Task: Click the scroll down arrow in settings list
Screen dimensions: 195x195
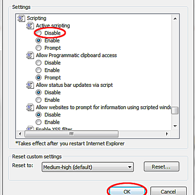Action: pos(175,126)
